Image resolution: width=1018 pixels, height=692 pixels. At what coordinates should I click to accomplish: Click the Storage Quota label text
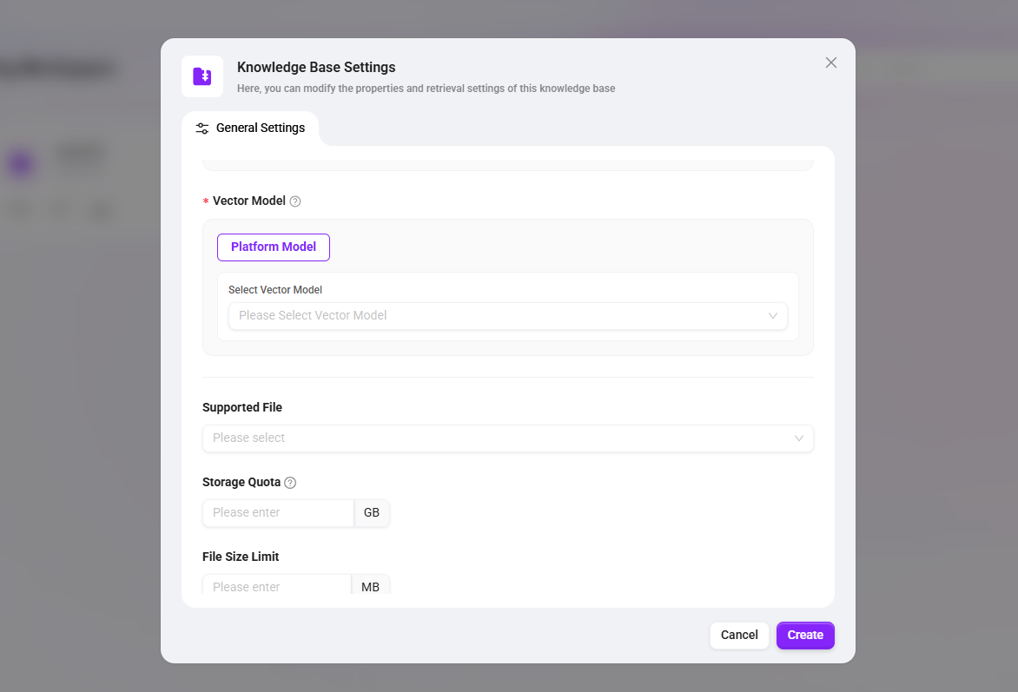pos(241,483)
